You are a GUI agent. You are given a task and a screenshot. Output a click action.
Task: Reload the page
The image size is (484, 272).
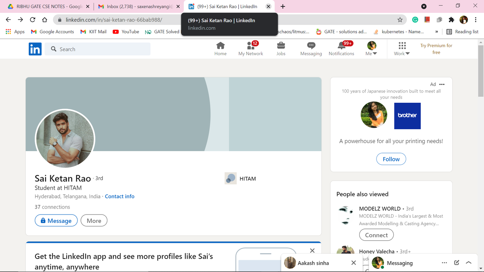33,20
